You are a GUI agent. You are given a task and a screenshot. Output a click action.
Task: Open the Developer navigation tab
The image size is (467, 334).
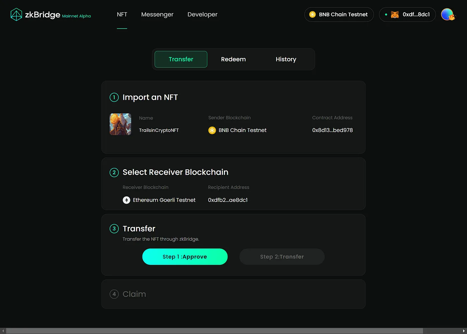click(x=202, y=14)
